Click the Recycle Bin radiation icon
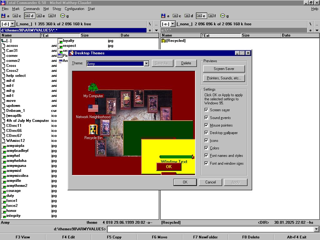Screen dimensions: 320x240 [x=93, y=129]
